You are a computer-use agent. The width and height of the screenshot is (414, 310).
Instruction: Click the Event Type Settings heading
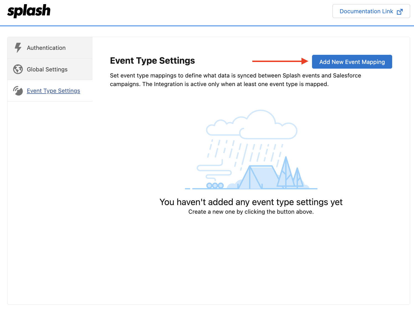152,61
